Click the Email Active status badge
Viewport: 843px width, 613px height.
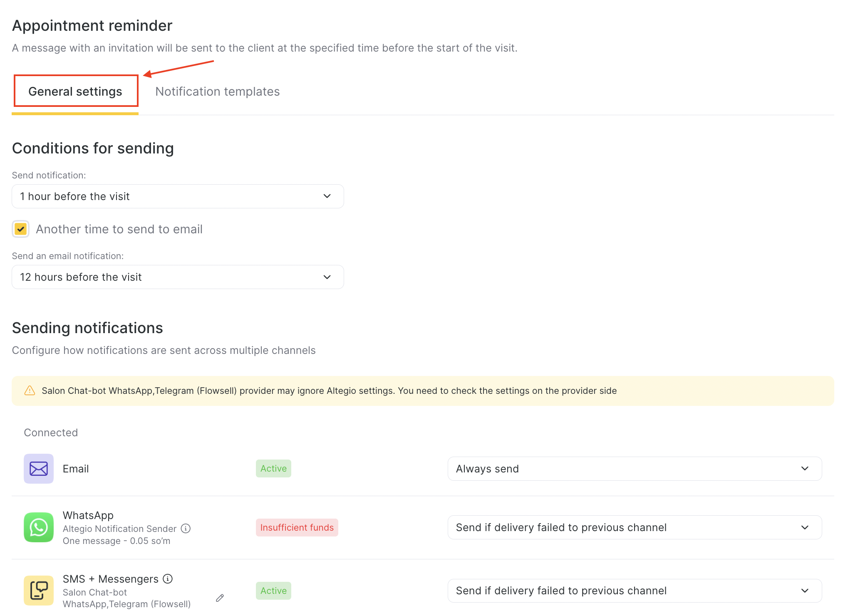point(273,469)
